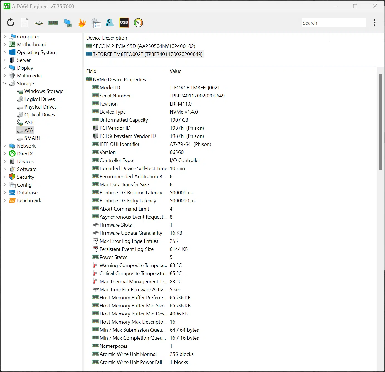The height and width of the screenshot is (372, 385).
Task: Click the user account toolbar icon
Action: 110,23
